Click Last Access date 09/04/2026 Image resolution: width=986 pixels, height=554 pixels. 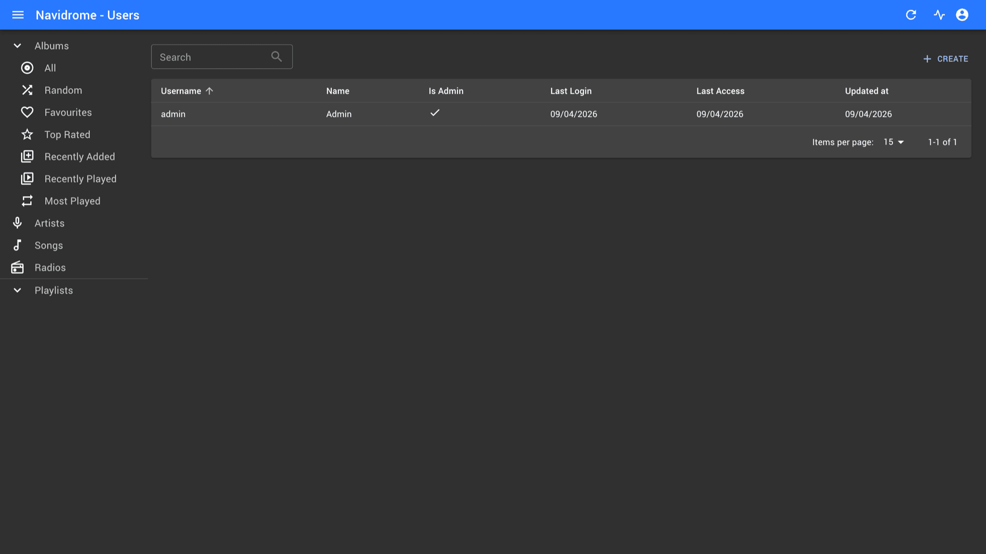(x=719, y=114)
